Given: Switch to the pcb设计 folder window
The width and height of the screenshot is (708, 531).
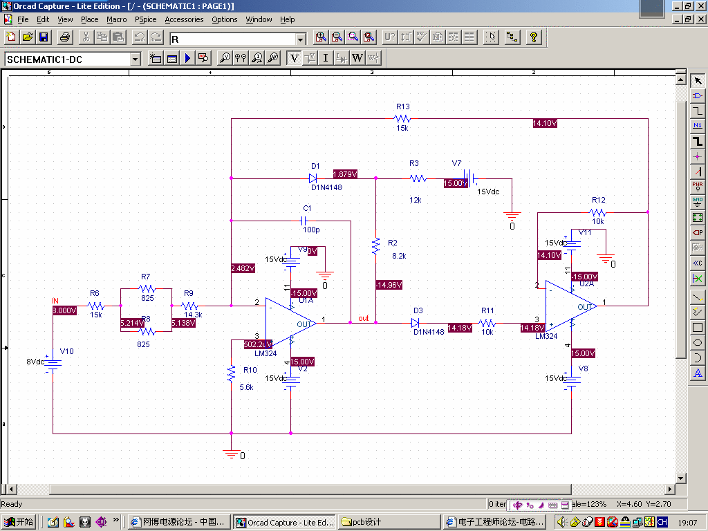Looking at the screenshot, I should coord(390,522).
